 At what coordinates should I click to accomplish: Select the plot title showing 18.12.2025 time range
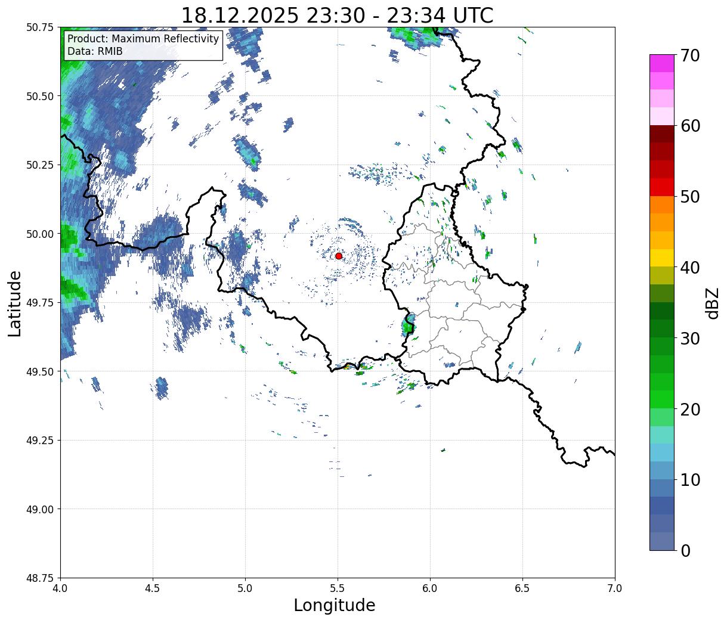pos(337,15)
